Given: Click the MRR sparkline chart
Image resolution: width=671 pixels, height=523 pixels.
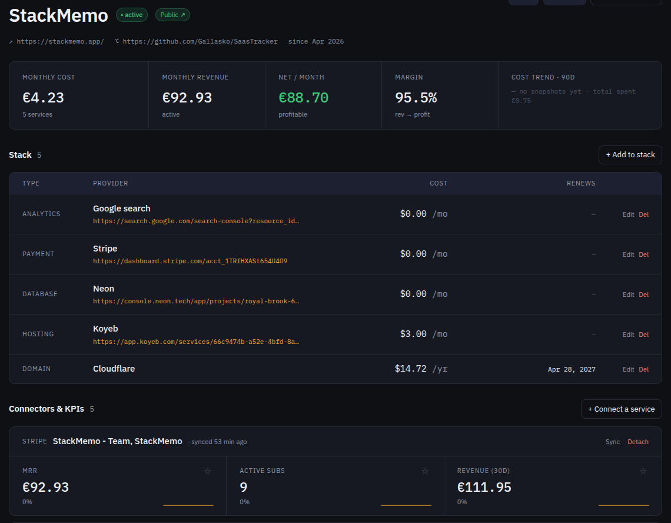Looking at the screenshot, I should click(188, 505).
